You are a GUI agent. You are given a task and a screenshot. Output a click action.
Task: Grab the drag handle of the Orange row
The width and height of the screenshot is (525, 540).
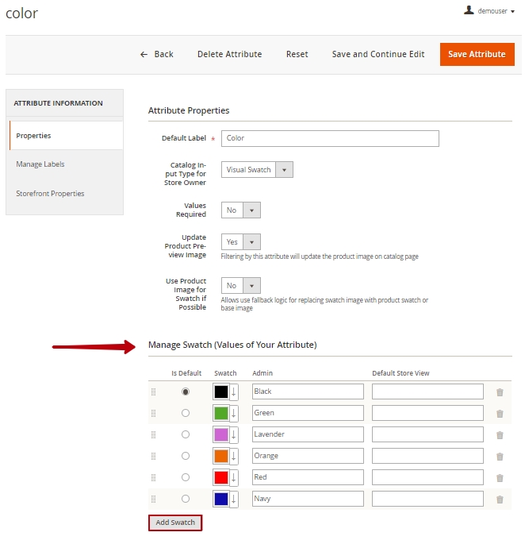coord(154,456)
